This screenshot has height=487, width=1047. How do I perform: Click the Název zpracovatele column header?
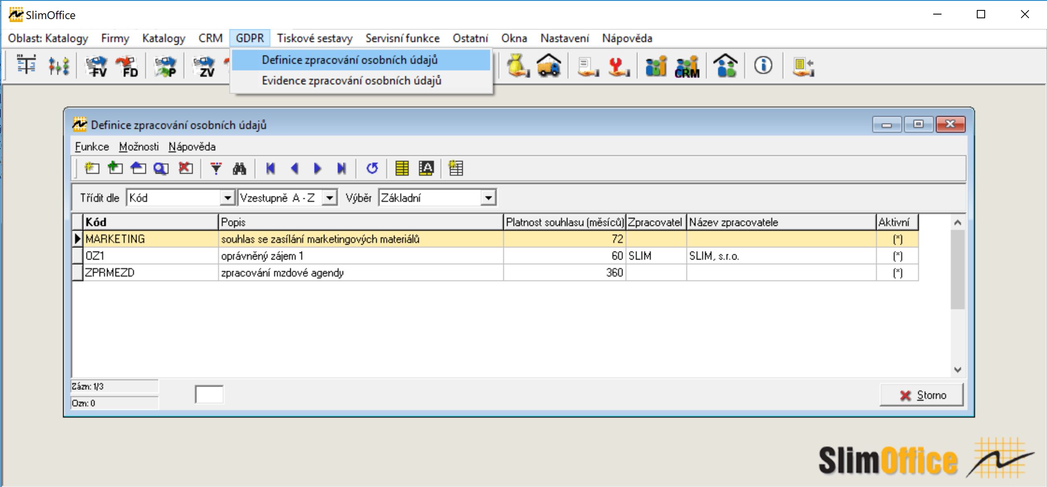[x=781, y=222]
